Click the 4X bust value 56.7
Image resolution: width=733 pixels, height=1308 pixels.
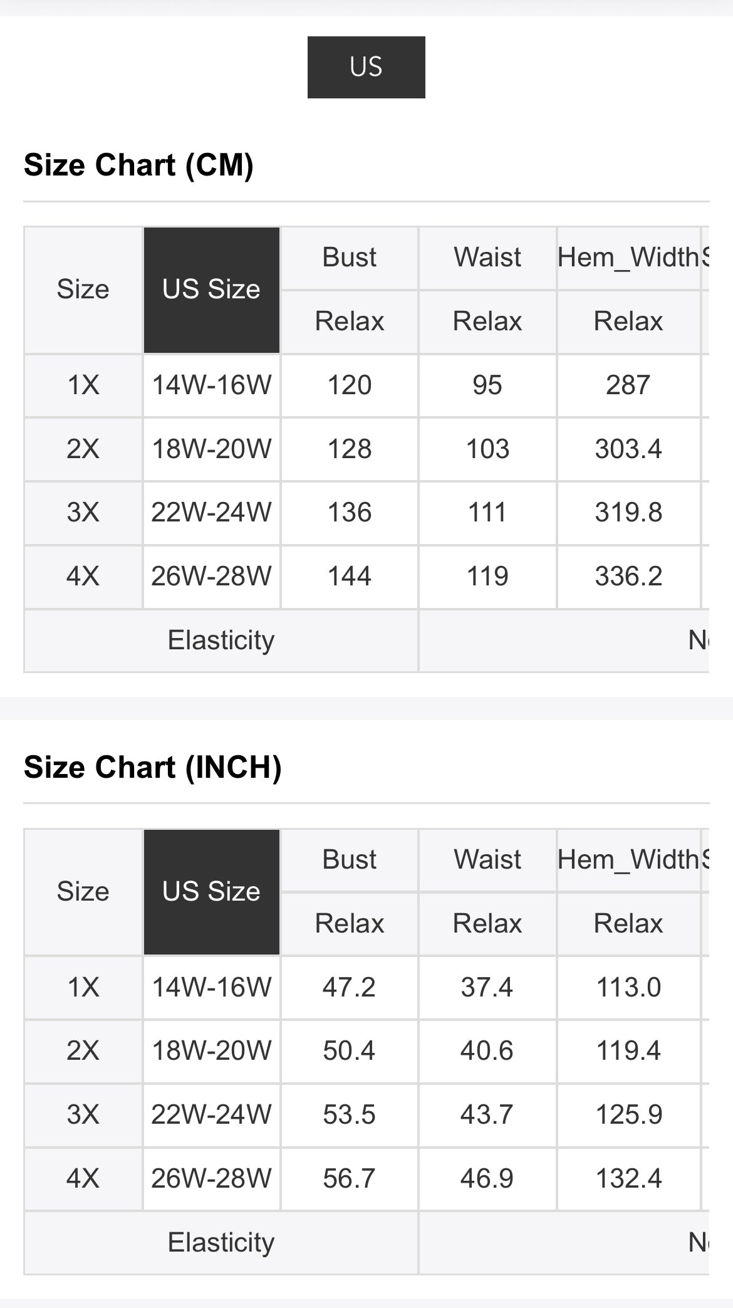[x=349, y=1179]
